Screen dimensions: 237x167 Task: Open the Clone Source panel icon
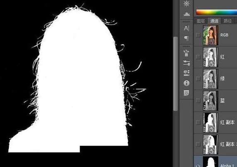point(186,73)
